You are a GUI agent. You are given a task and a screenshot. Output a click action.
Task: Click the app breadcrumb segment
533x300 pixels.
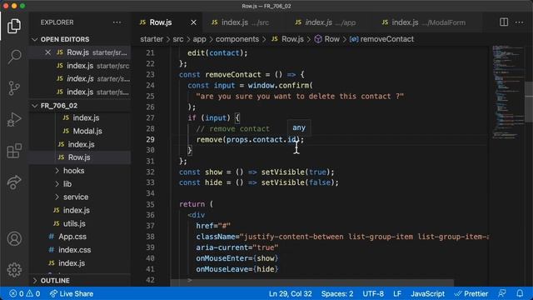click(x=199, y=39)
